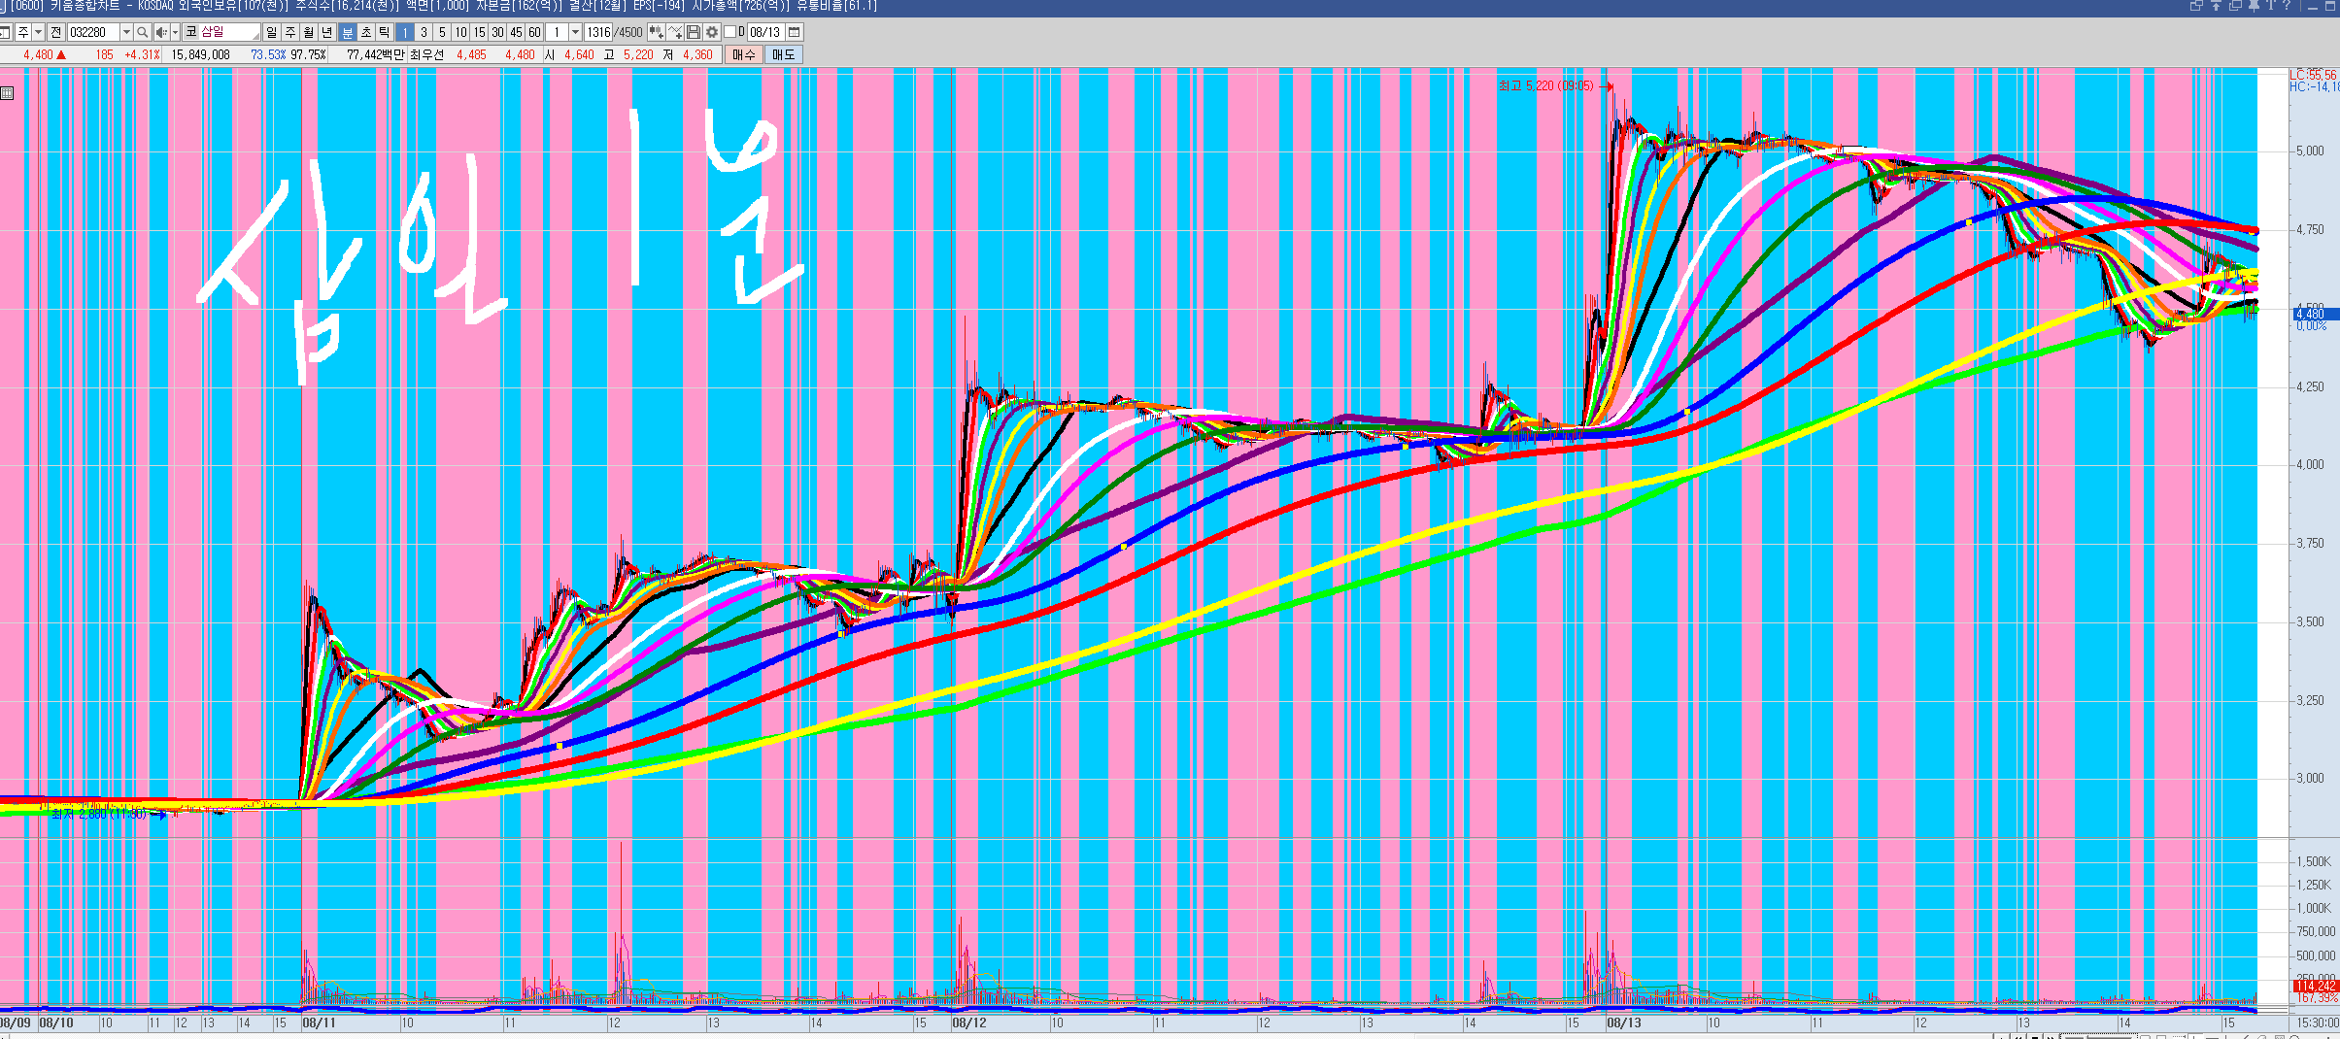Click the 77,442백만 trading value text

click(375, 54)
